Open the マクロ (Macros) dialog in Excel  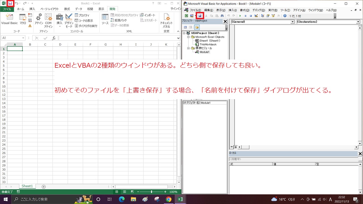23,19
